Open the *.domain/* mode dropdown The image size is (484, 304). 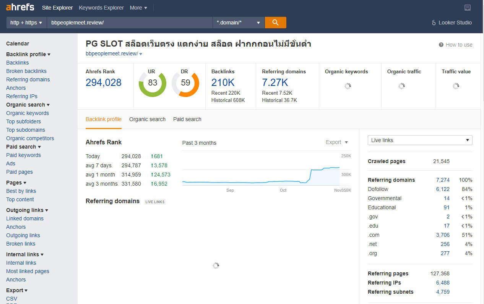point(239,23)
